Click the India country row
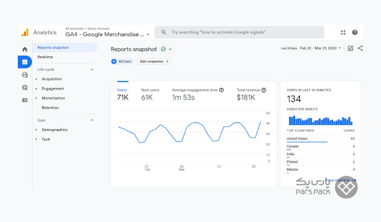381x222 pixels. click(x=321, y=154)
